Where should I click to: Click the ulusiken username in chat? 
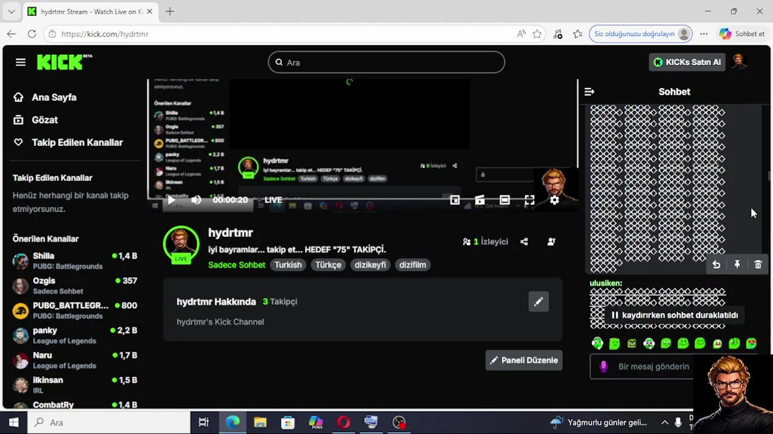coord(606,283)
